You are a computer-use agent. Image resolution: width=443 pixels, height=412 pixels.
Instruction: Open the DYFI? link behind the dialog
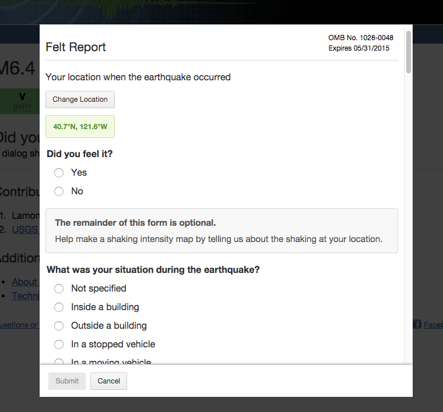22,107
